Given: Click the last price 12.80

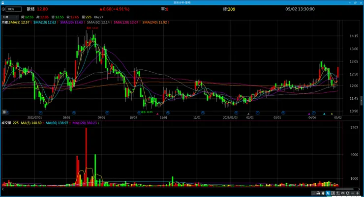Looking at the screenshot, I should click(x=42, y=9).
